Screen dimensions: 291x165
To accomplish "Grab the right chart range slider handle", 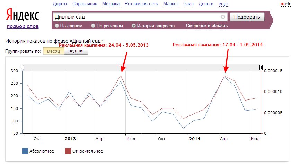I will (x=261, y=67).
